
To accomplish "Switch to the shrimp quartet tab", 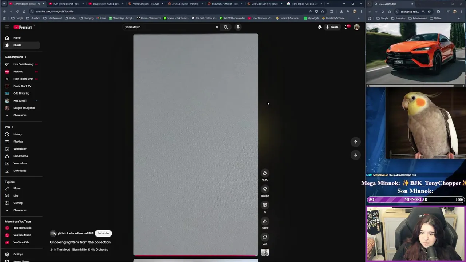I will [66, 4].
